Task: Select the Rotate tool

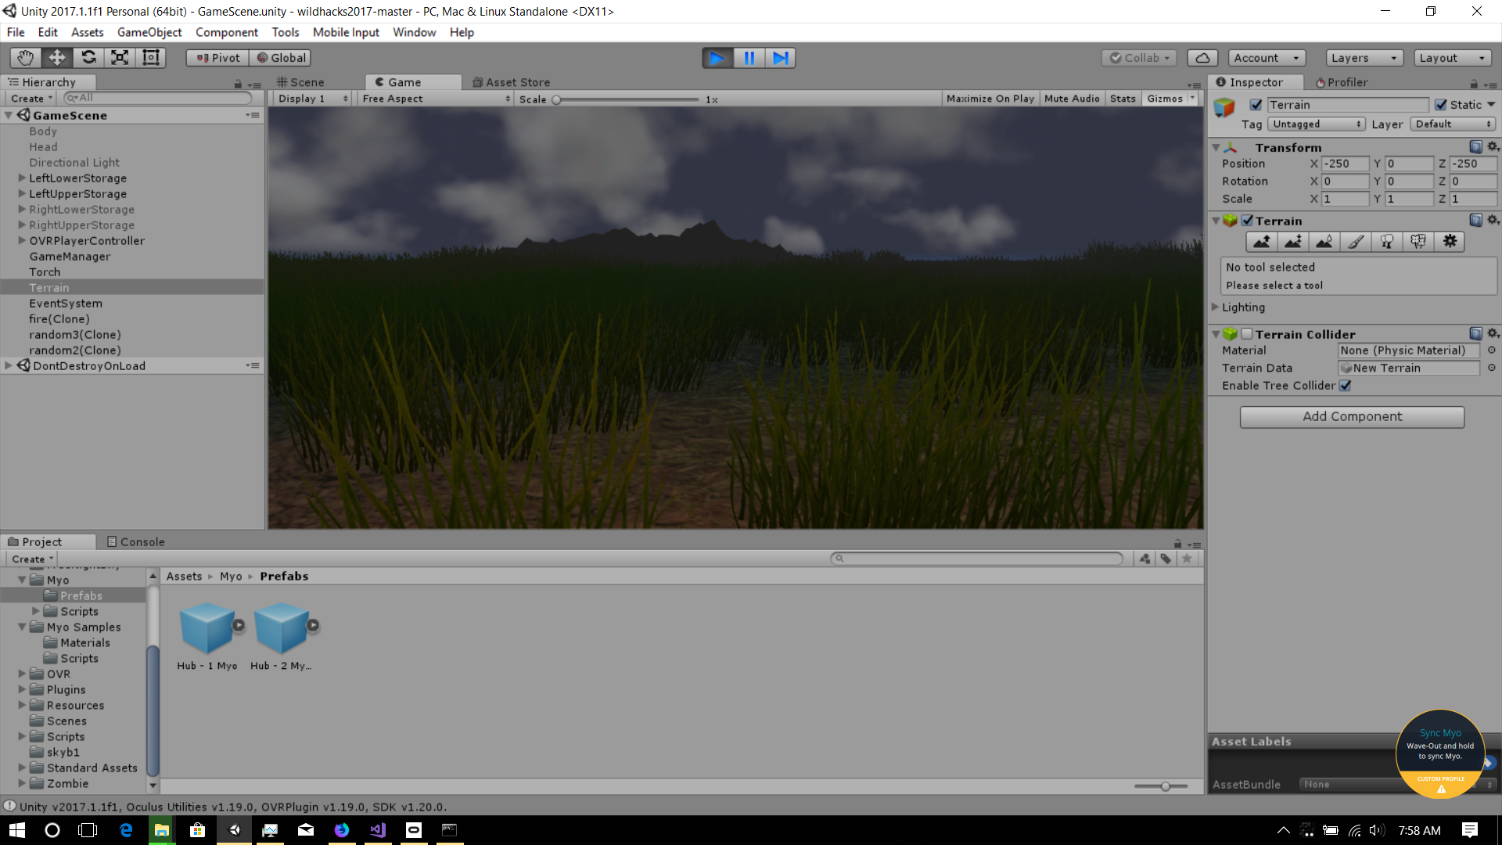Action: (x=88, y=57)
